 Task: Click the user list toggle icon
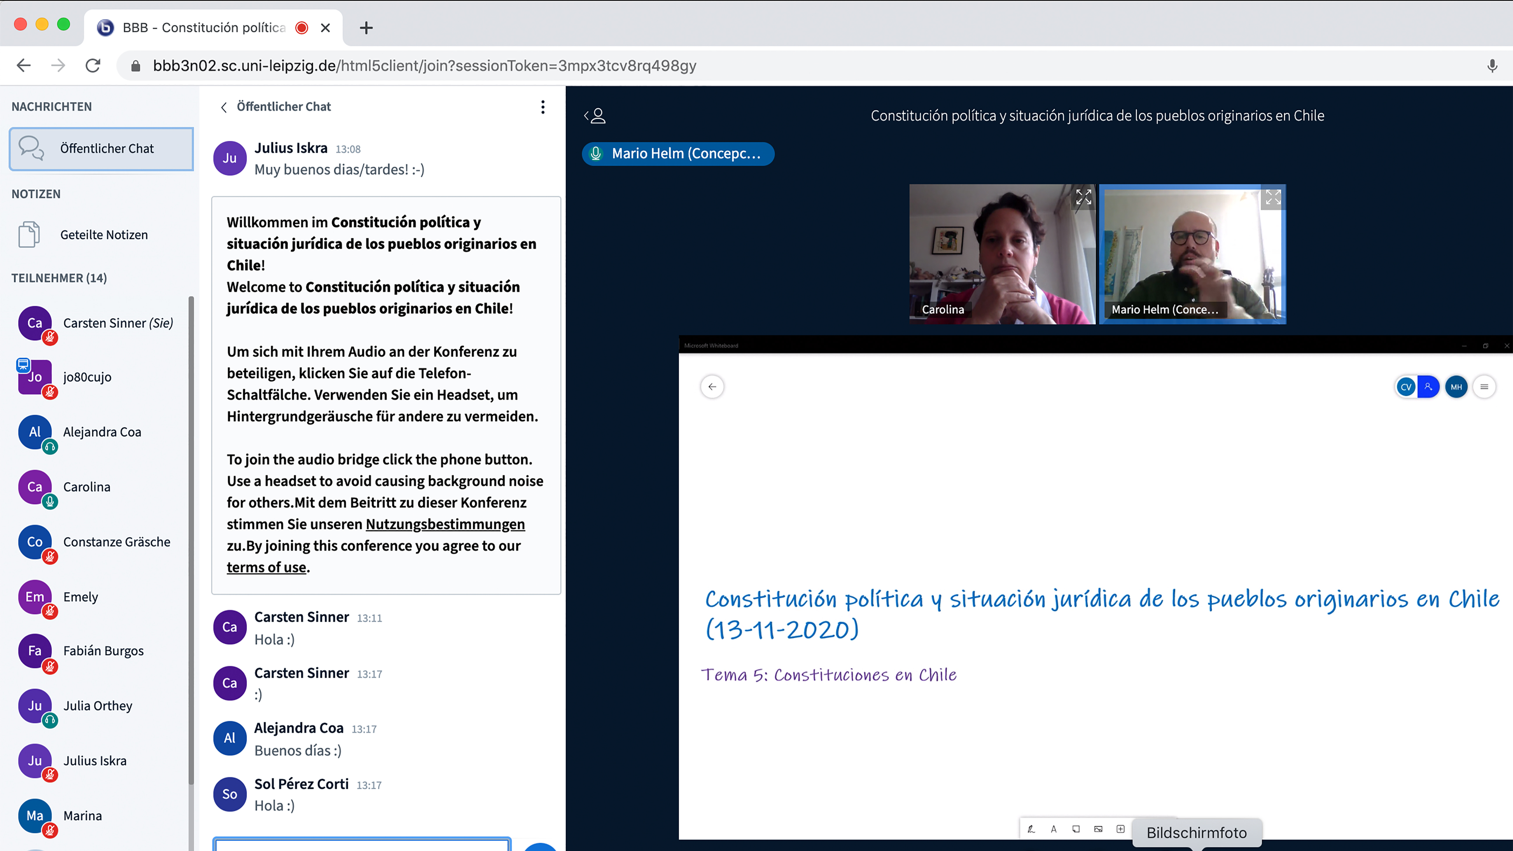tap(595, 116)
